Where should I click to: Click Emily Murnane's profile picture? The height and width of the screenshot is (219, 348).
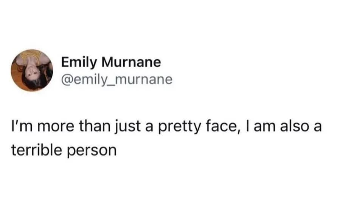pyautogui.click(x=32, y=70)
